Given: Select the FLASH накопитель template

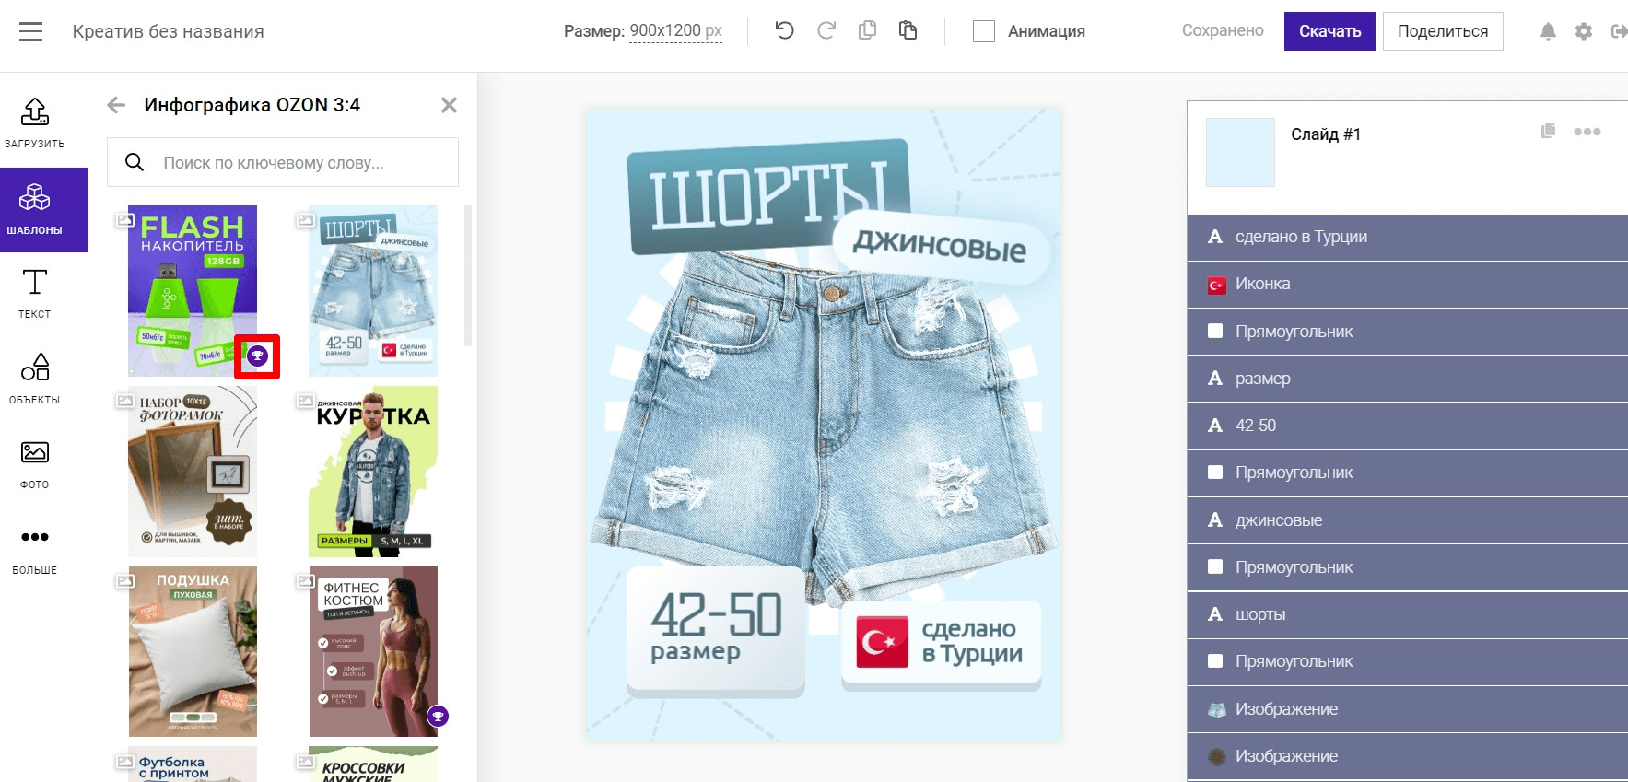Looking at the screenshot, I should click(x=193, y=290).
